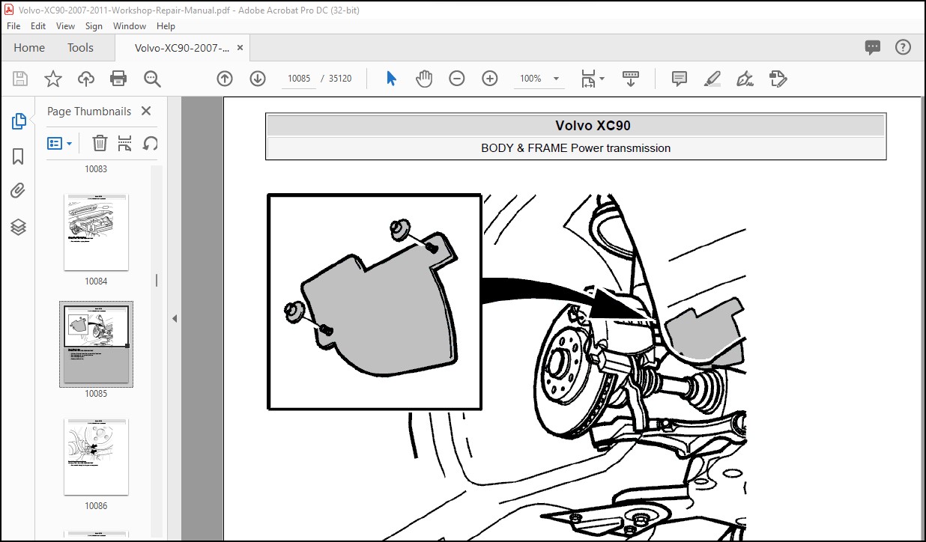
Task: Open the find text magnifier icon
Action: [x=152, y=79]
